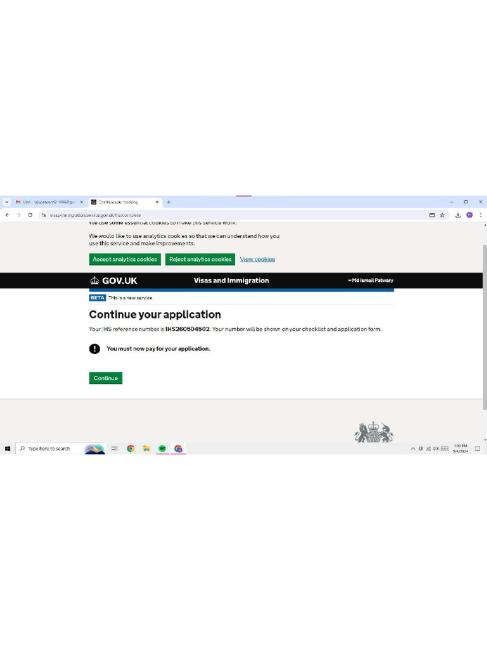Bookmark this page with the star icon
This screenshot has width=487, height=650.
[x=442, y=215]
